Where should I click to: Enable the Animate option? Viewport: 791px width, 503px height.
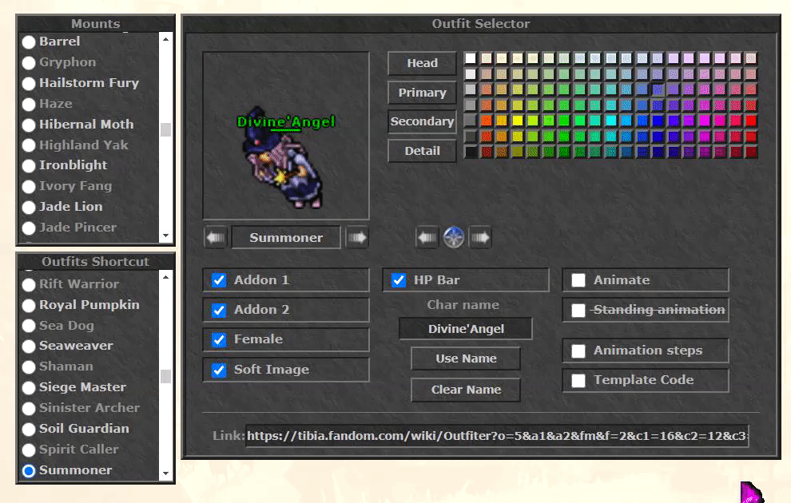click(x=578, y=279)
